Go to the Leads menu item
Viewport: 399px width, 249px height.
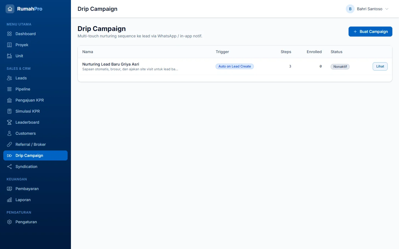(x=35, y=78)
